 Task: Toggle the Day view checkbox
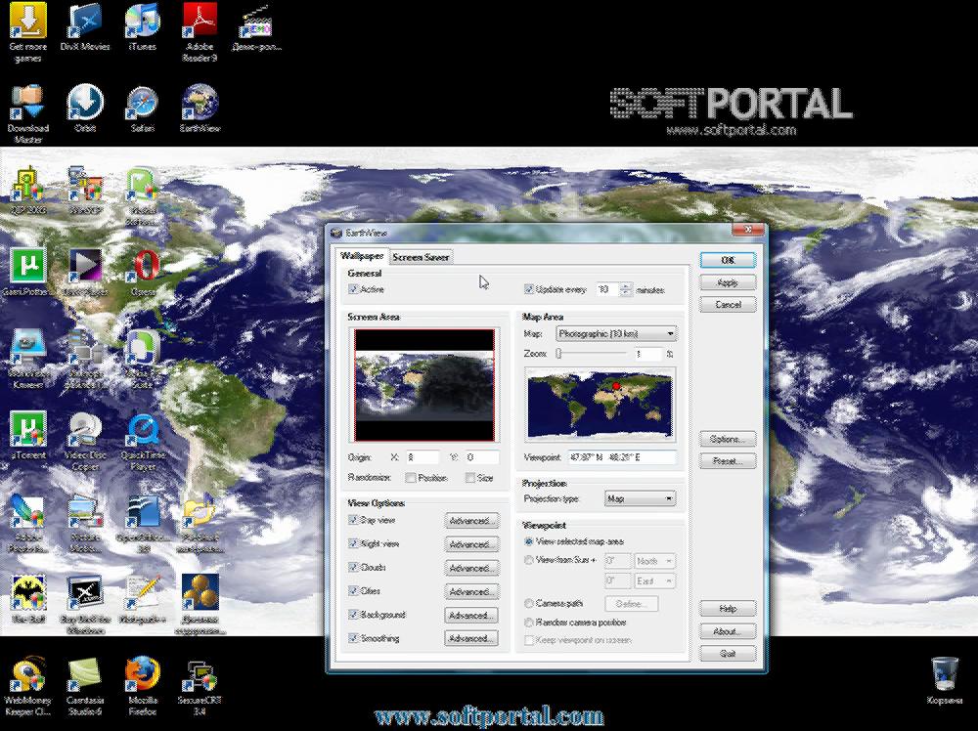point(353,520)
